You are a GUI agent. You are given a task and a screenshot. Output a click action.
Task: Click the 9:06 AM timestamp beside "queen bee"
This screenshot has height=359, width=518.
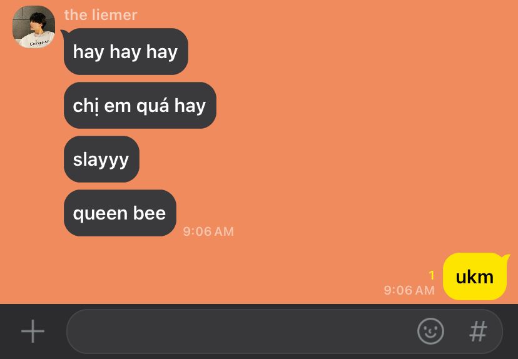[208, 231]
